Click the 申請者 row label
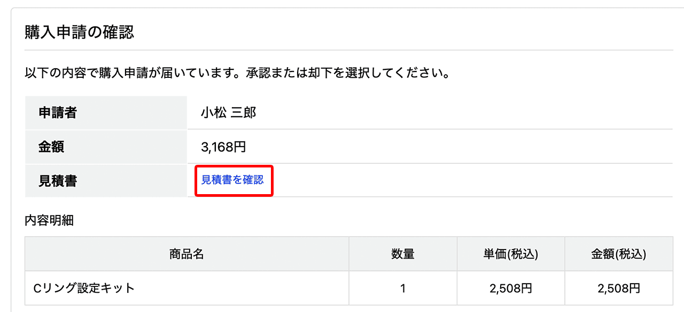The width and height of the screenshot is (684, 312). click(56, 113)
